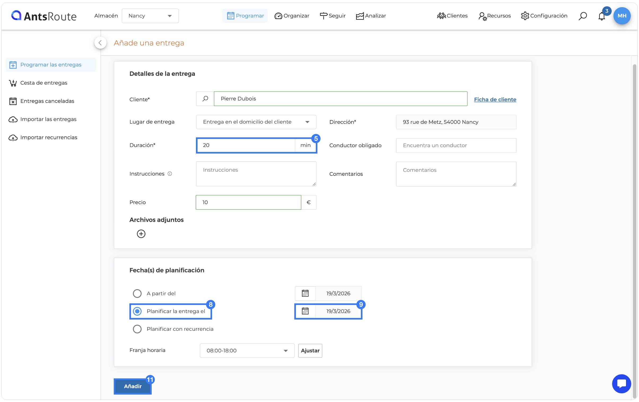The width and height of the screenshot is (639, 402).
Task: Open the Analizar section
Action: 371,16
